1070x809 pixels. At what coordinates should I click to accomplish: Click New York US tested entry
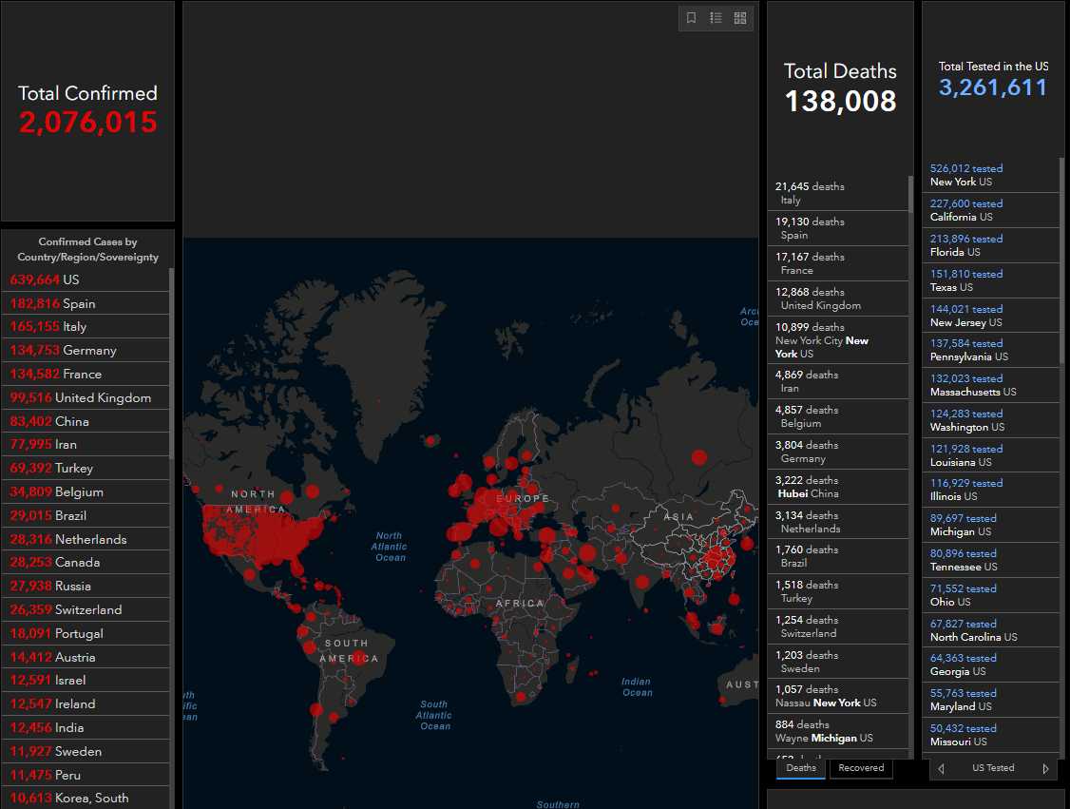tap(988, 175)
